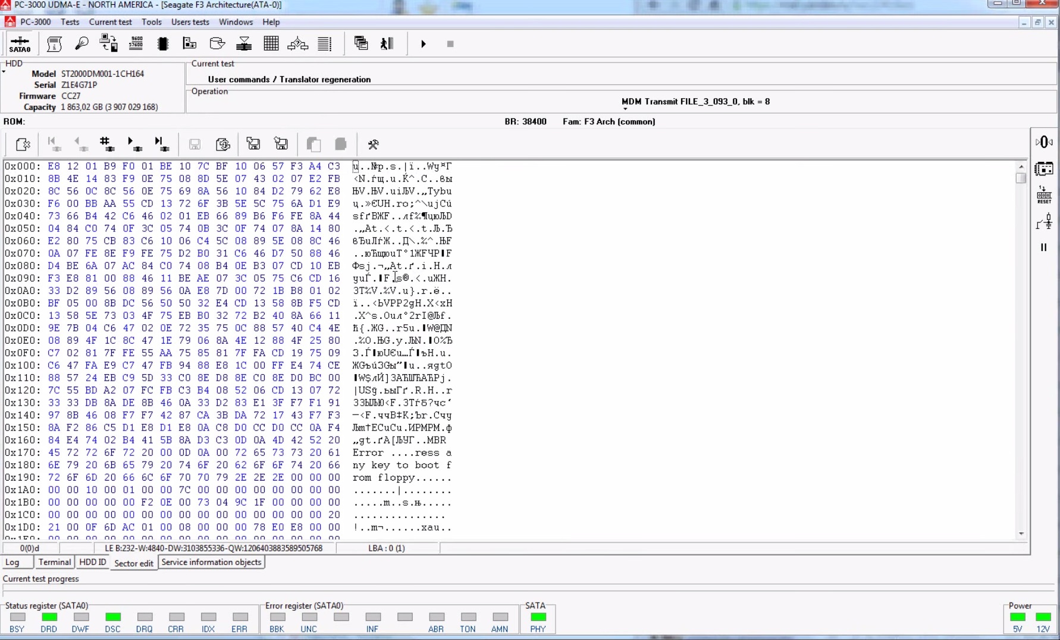
Task: Click the load from file floppy icon
Action: pos(253,144)
